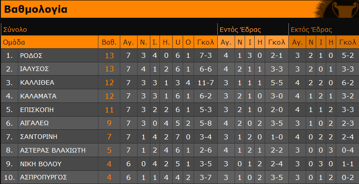This screenshot has width=359, height=184.
Task: Select the ΑΙΓΑΛΕΩ team name
Action: pos(35,123)
